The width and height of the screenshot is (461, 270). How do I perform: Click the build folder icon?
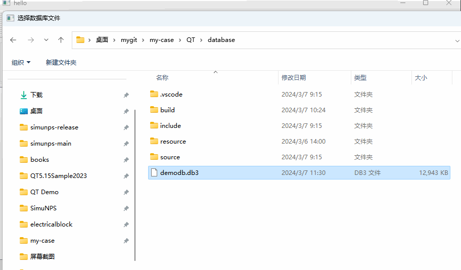(x=154, y=110)
